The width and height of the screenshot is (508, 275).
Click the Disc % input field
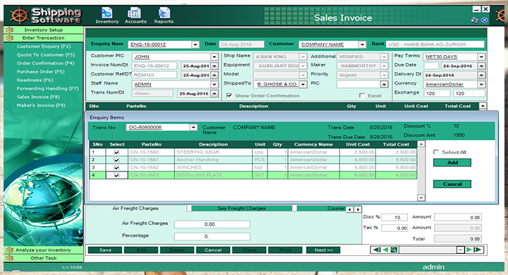[x=394, y=217]
